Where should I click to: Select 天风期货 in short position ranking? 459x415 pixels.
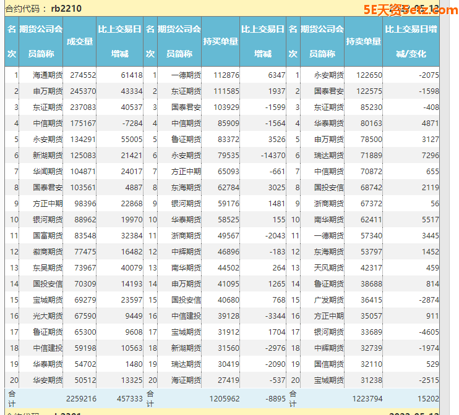329,268
